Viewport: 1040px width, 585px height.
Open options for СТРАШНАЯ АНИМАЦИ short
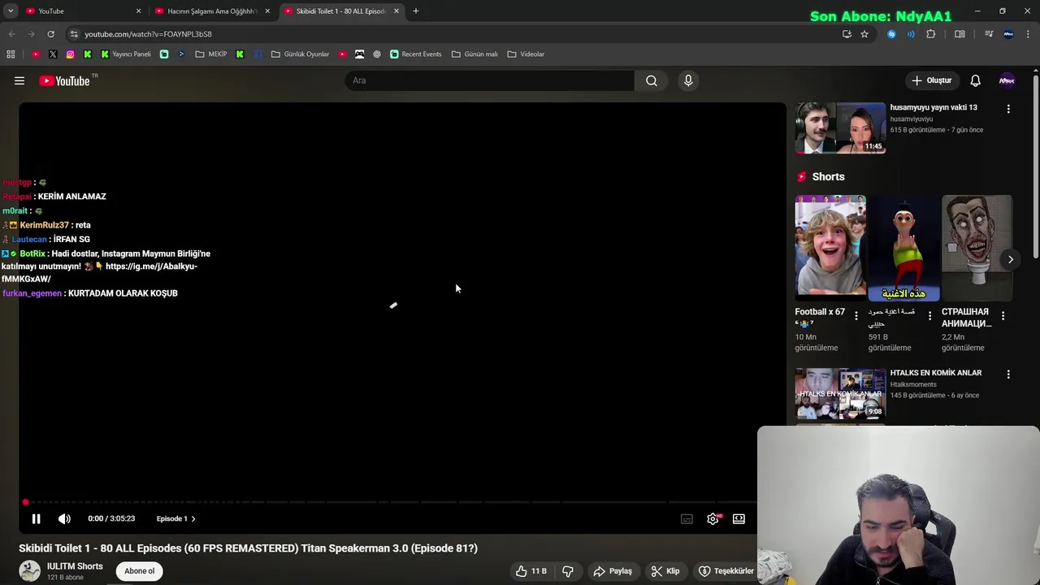pyautogui.click(x=1003, y=316)
